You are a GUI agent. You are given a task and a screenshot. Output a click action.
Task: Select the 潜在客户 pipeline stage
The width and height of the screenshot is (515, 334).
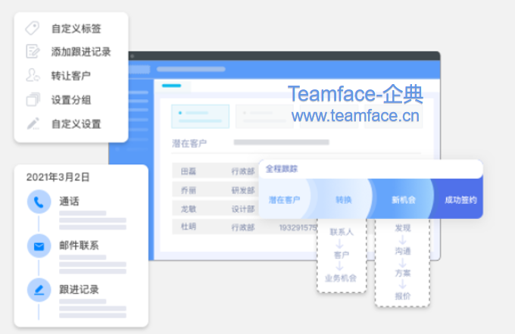pos(285,200)
